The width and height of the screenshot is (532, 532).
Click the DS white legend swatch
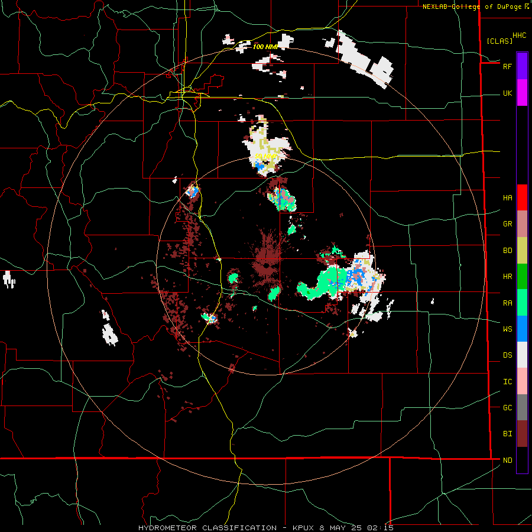[522, 355]
